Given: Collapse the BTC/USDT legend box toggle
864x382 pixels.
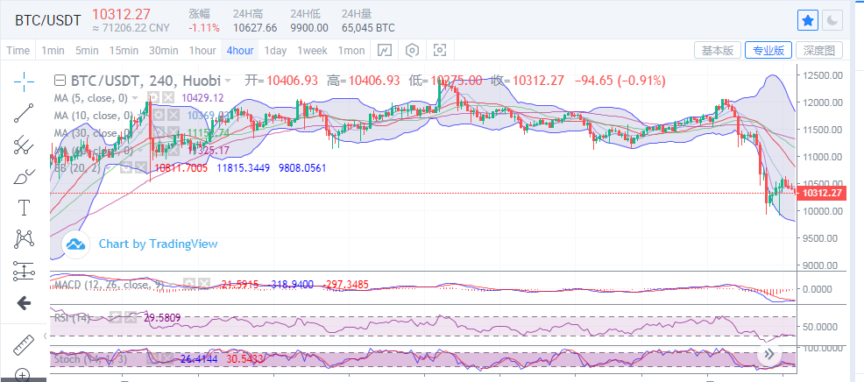Looking at the screenshot, I should 60,80.
